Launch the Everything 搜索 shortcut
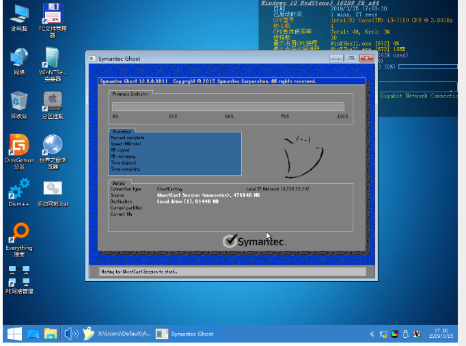The width and height of the screenshot is (466, 346). pos(19,240)
